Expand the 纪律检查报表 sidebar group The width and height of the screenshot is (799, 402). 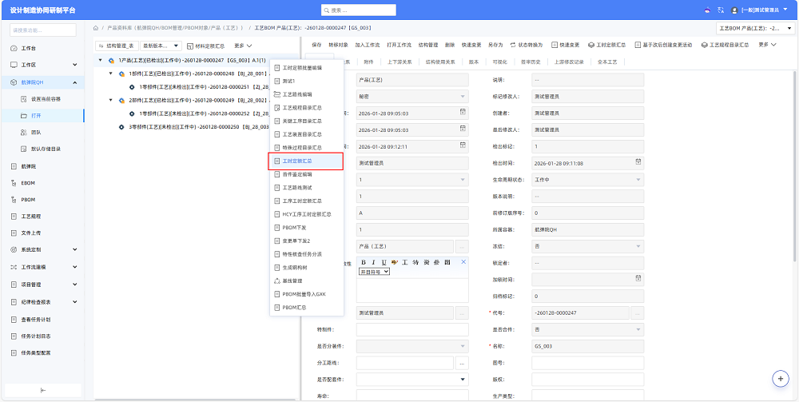74,301
